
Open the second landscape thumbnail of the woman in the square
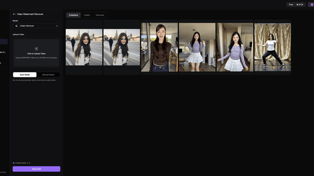click(x=122, y=47)
